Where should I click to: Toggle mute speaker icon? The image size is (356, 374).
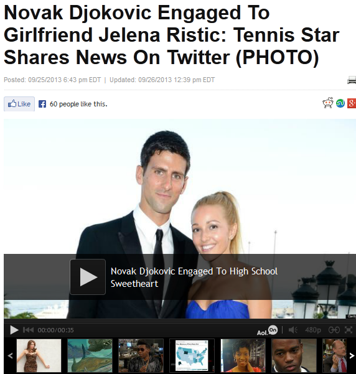(293, 330)
